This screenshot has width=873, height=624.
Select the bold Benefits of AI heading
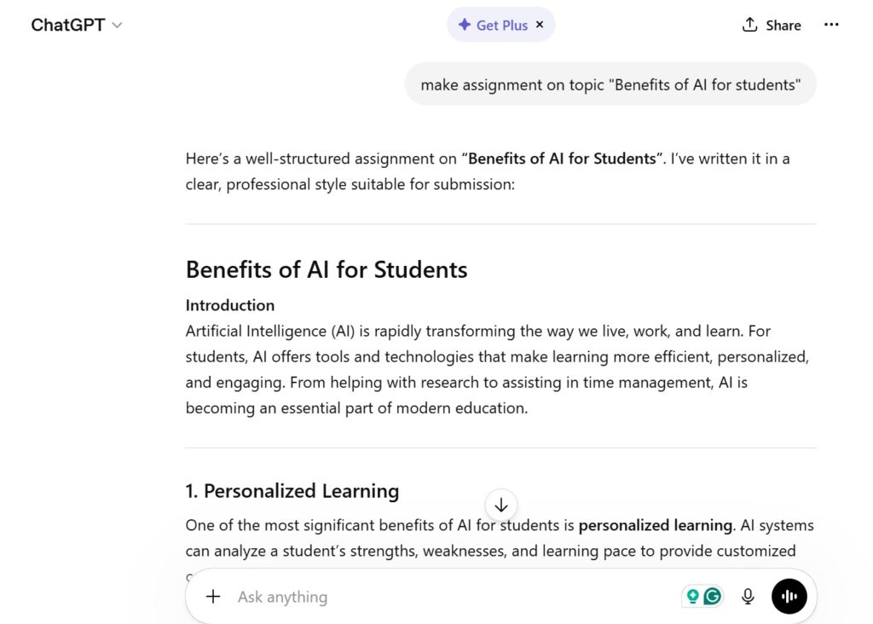tap(327, 269)
